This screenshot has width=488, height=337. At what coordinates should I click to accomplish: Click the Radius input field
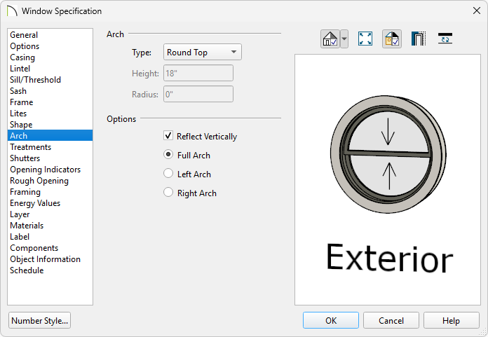198,94
